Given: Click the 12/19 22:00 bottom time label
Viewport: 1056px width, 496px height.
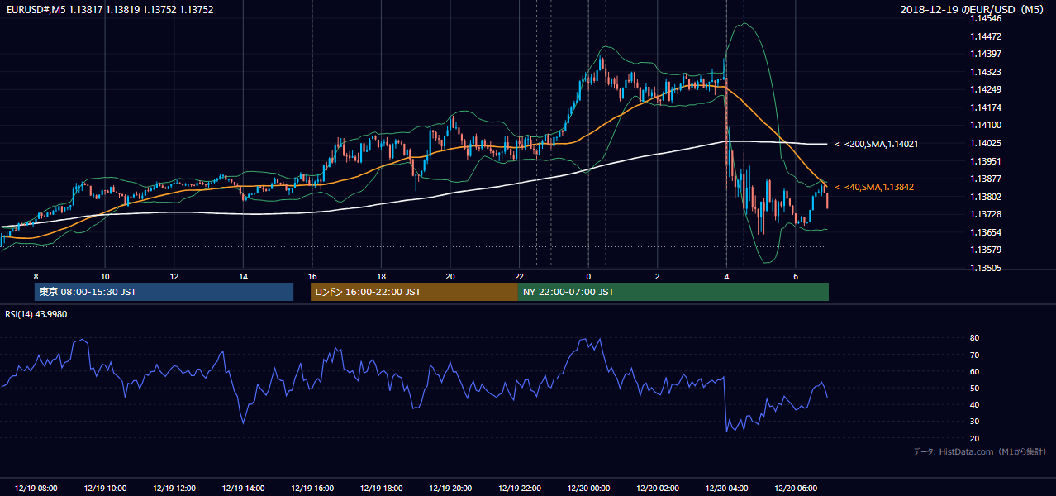Looking at the screenshot, I should click(519, 489).
